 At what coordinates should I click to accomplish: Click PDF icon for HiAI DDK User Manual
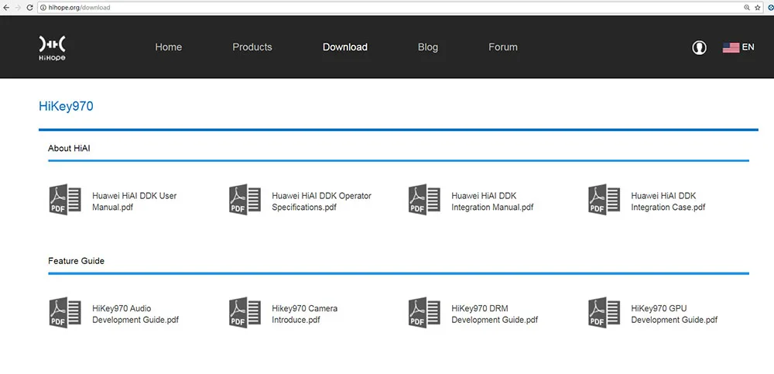click(x=65, y=200)
